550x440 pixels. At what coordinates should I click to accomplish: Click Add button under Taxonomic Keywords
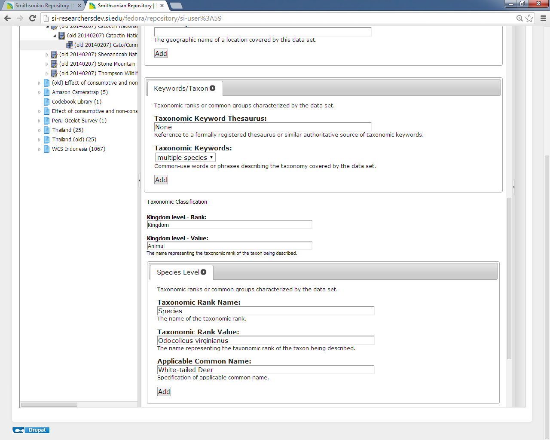coord(161,180)
